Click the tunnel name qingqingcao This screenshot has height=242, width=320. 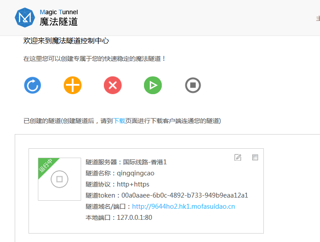[x=135, y=173]
